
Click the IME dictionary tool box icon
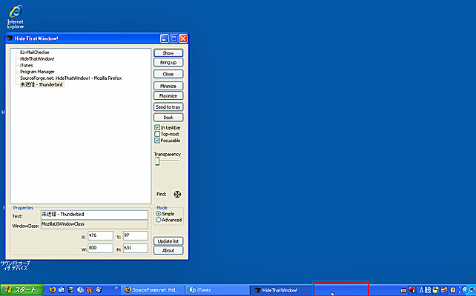pyautogui.click(x=444, y=290)
